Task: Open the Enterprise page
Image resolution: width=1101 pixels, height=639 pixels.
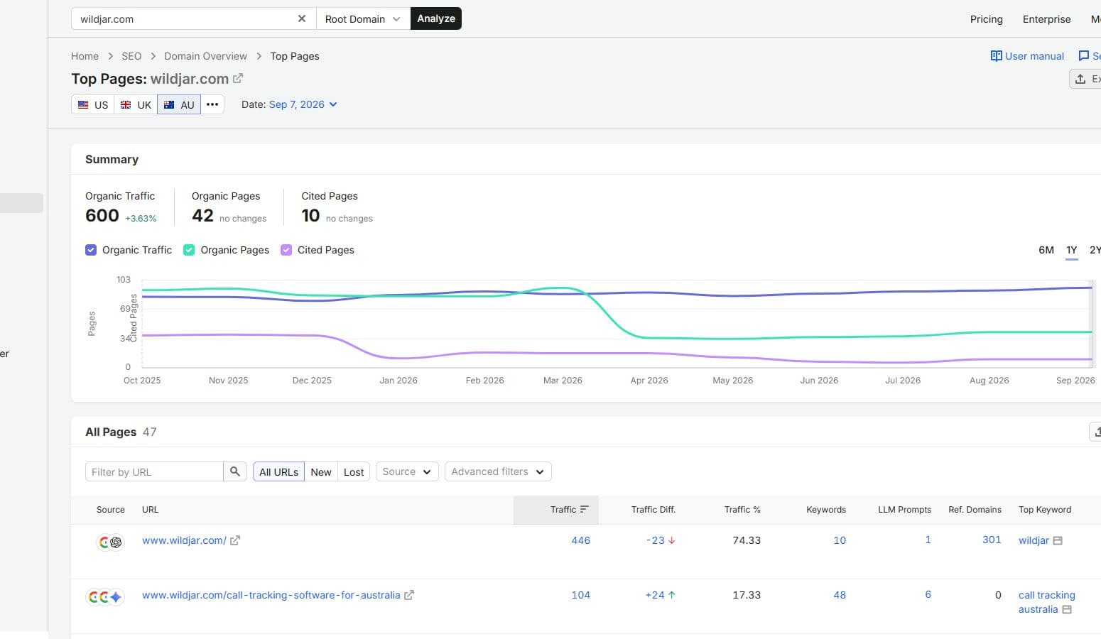Action: pos(1046,19)
